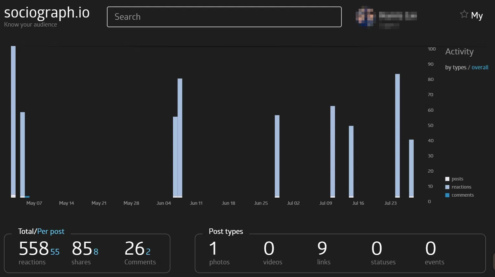The width and height of the screenshot is (495, 277).
Task: Click the sociograph.io logo
Action: [x=47, y=13]
